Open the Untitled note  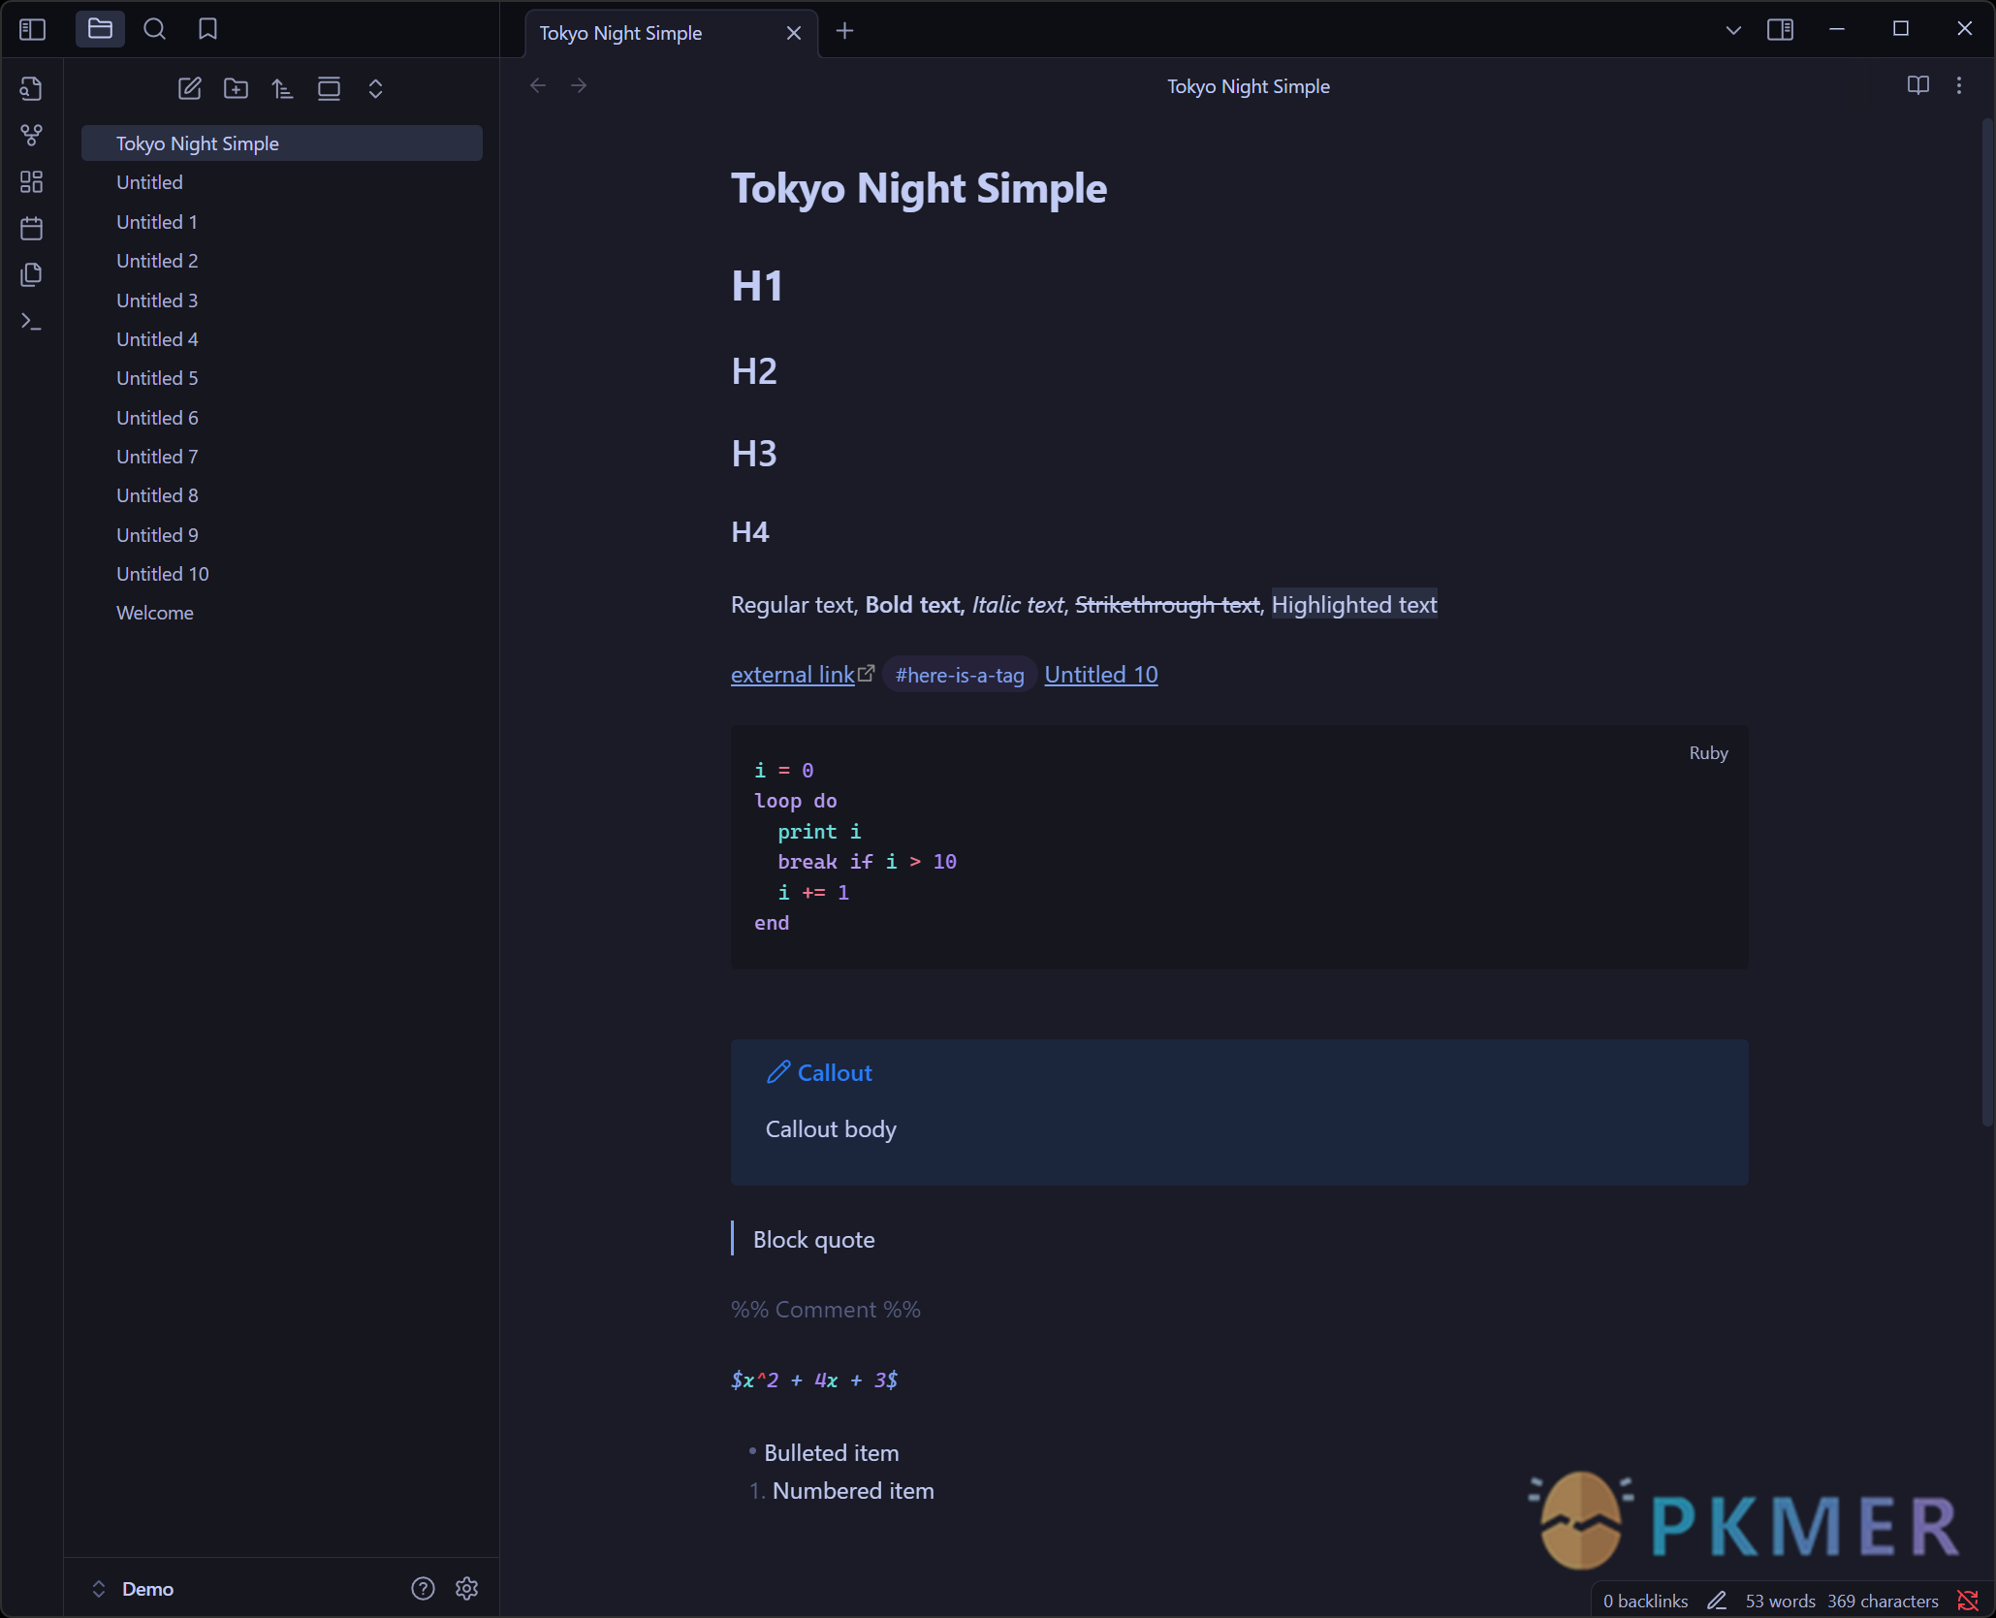tap(282, 182)
